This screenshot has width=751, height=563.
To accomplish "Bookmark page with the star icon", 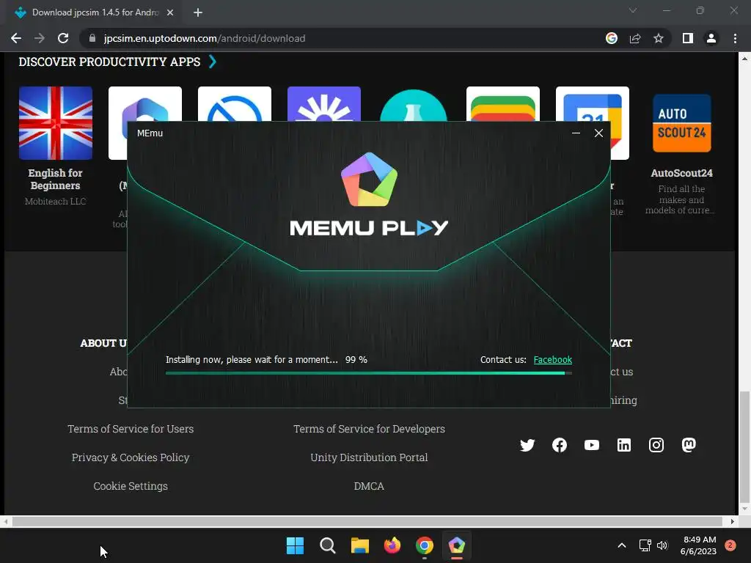I will tap(659, 38).
